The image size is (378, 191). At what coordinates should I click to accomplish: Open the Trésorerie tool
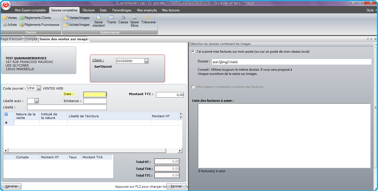point(148,20)
